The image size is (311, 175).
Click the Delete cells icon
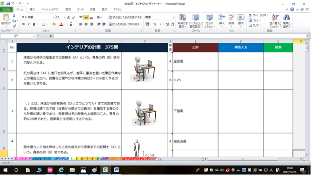pyautogui.click(x=231, y=18)
